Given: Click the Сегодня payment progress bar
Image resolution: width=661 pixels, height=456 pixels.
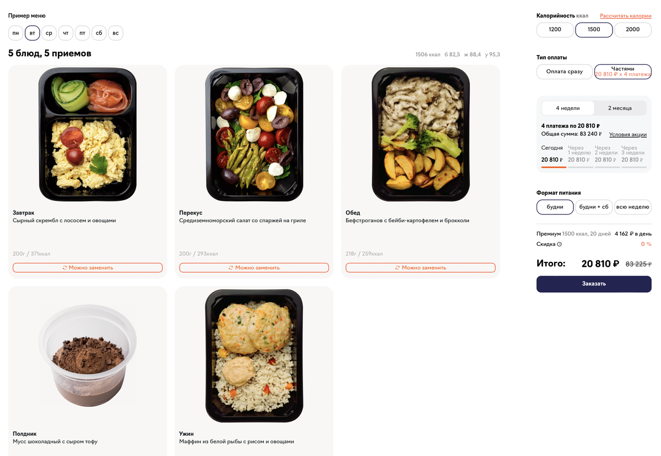Looking at the screenshot, I should pyautogui.click(x=554, y=167).
